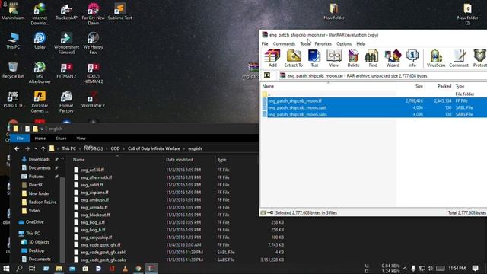Click Explorer Back navigation arrow
This screenshot has width=487, height=274.
tap(17, 149)
